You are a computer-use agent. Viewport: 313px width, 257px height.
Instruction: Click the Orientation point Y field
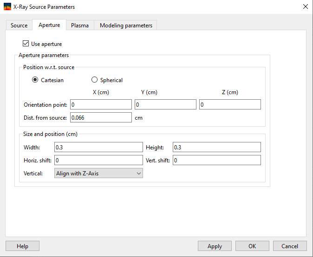coord(165,105)
